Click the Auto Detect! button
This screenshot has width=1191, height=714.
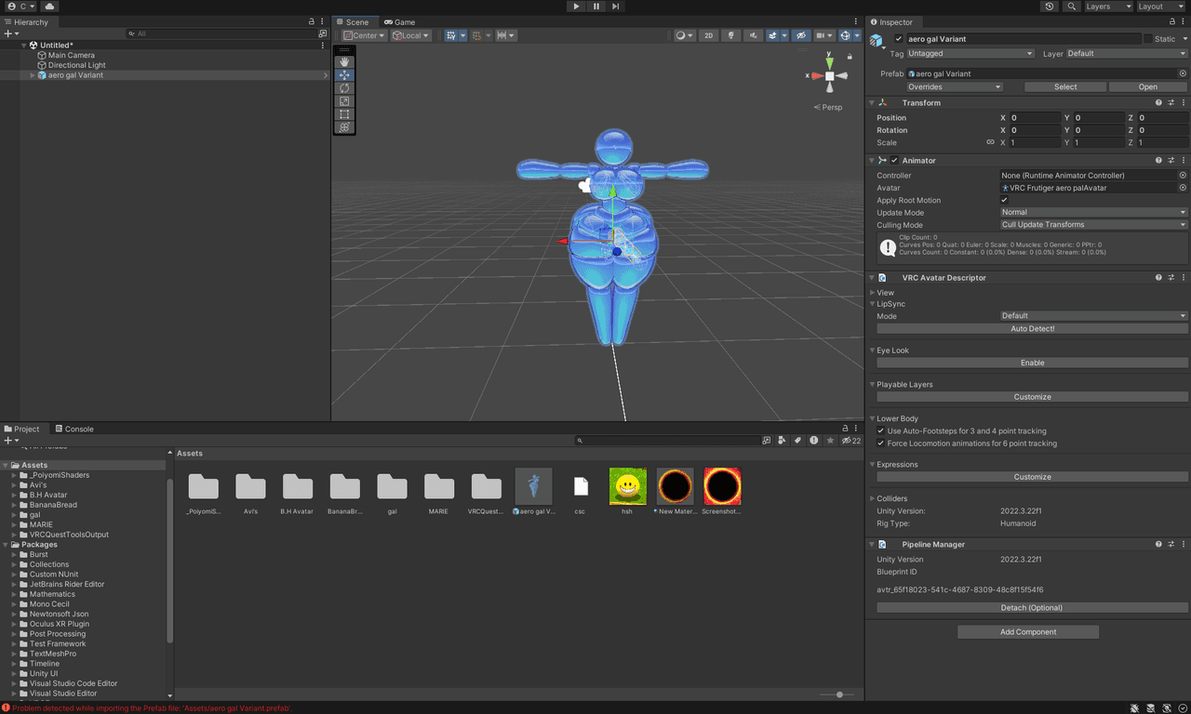point(1032,328)
